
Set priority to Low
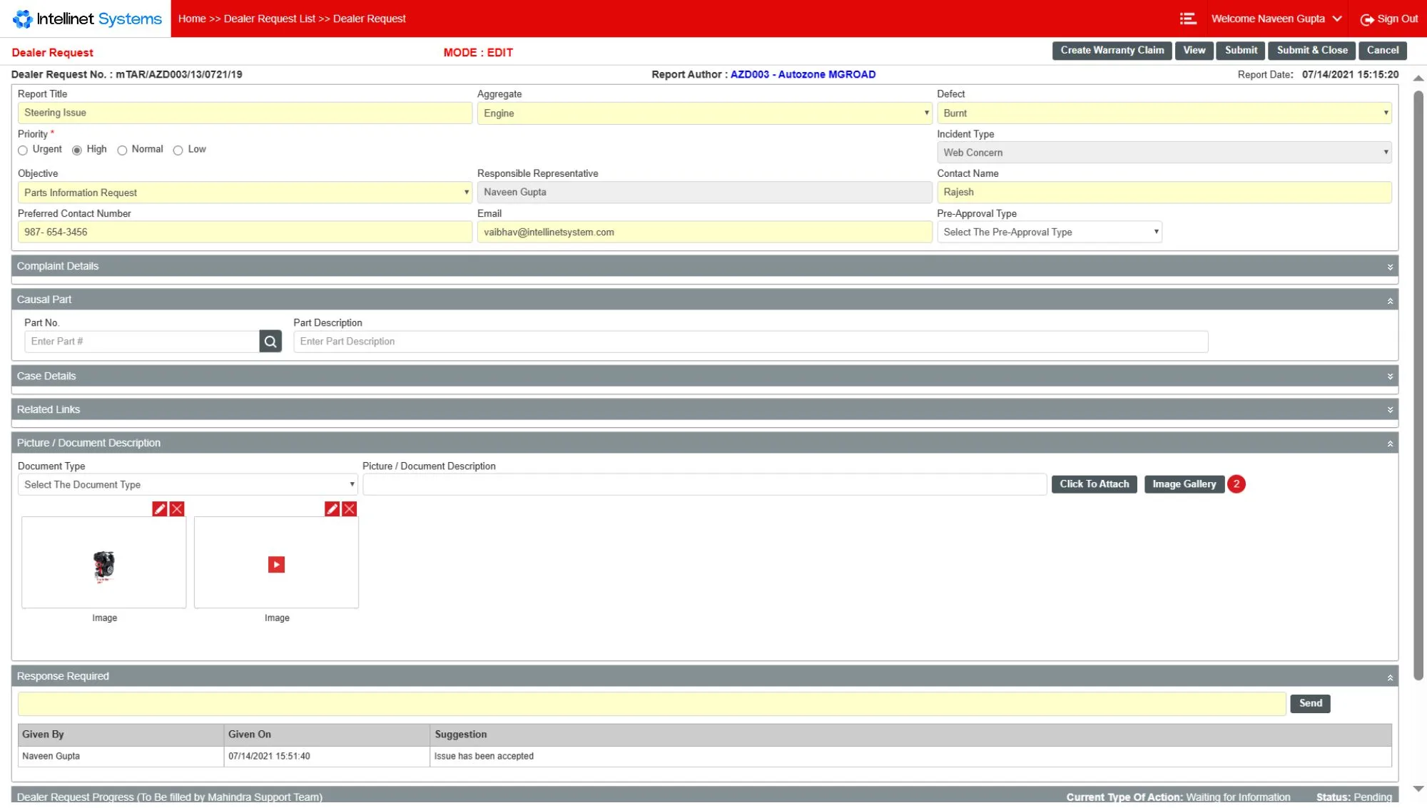click(x=178, y=150)
